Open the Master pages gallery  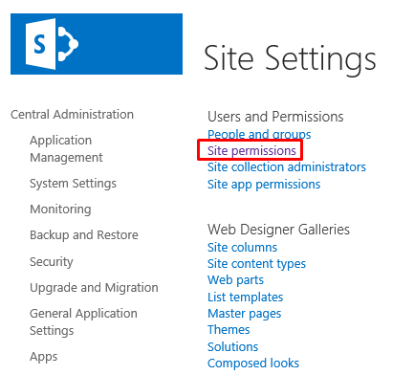[245, 314]
